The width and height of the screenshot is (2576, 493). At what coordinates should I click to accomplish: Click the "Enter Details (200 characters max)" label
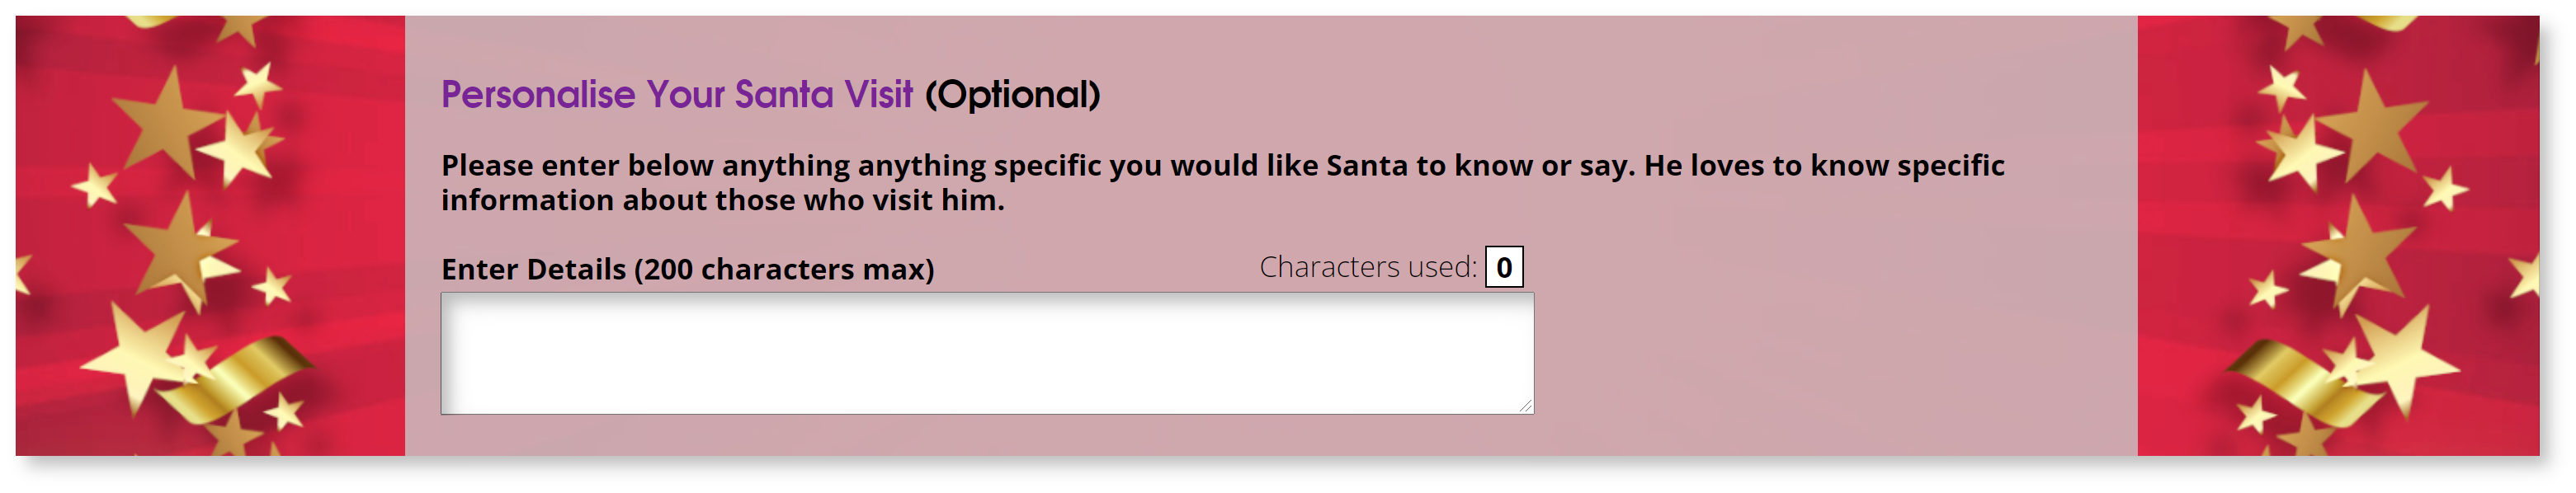coord(687,269)
